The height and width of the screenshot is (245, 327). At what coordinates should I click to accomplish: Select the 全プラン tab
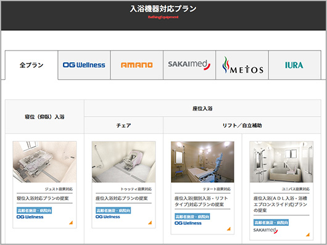pos(31,65)
